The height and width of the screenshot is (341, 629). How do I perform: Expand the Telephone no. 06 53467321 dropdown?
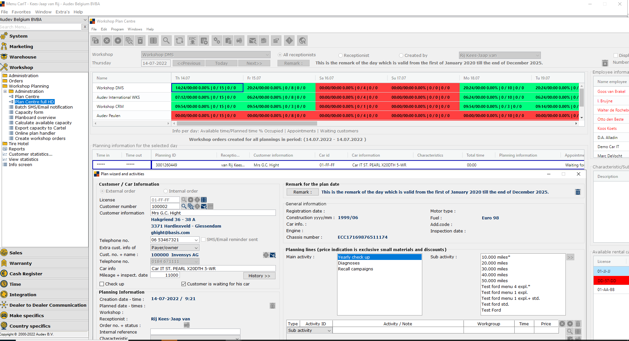click(x=196, y=240)
